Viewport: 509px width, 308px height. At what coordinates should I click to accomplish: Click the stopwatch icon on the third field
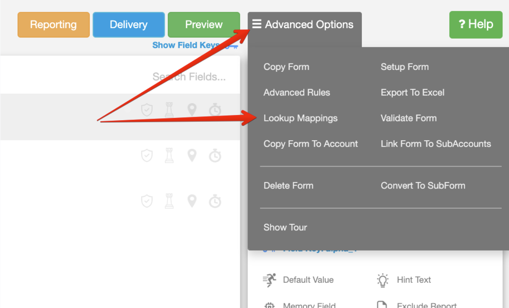click(215, 201)
